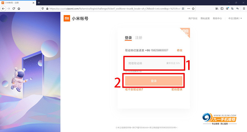Click the orange 登录 button
The image size is (247, 132).
click(154, 81)
